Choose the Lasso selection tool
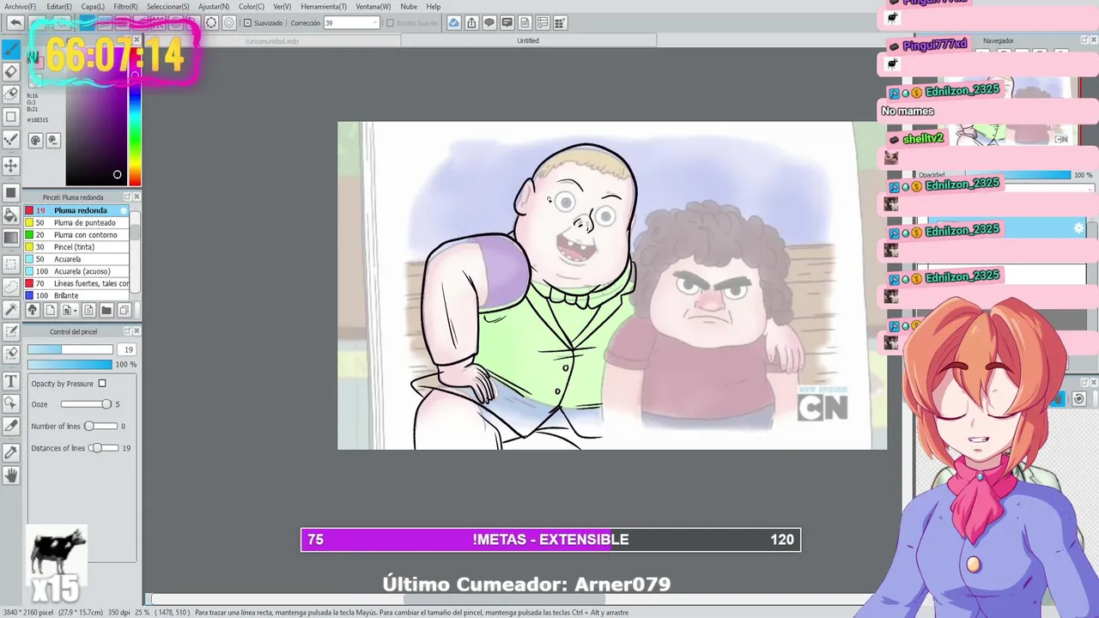The height and width of the screenshot is (618, 1099). click(x=11, y=287)
